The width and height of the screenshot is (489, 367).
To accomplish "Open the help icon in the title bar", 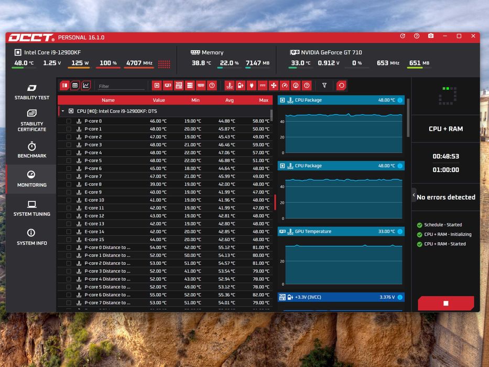I will coord(417,36).
